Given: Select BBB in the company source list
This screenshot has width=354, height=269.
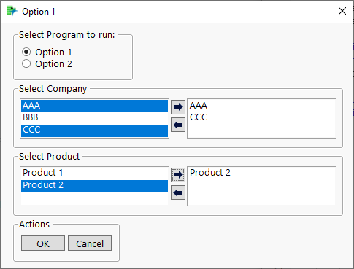Looking at the screenshot, I should pos(94,118).
